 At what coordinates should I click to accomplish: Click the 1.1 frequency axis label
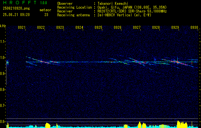pos(3,42)
